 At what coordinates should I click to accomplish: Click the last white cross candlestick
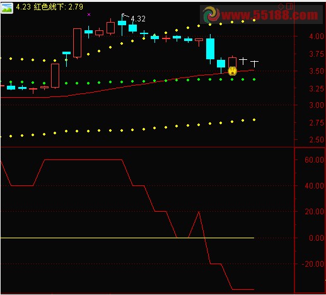click(x=254, y=64)
